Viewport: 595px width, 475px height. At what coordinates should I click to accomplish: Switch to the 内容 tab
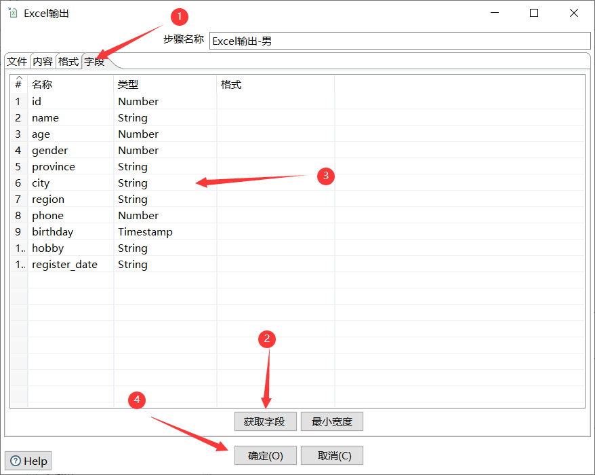(42, 61)
